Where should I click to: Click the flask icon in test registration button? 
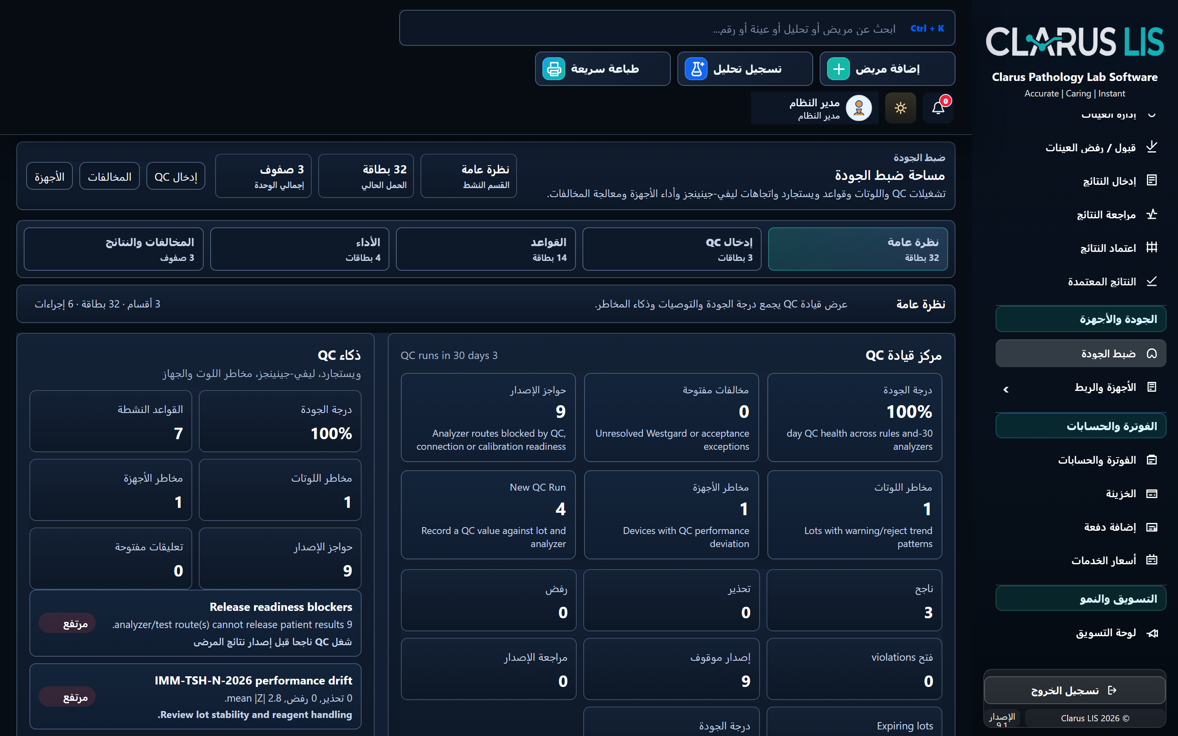click(696, 69)
